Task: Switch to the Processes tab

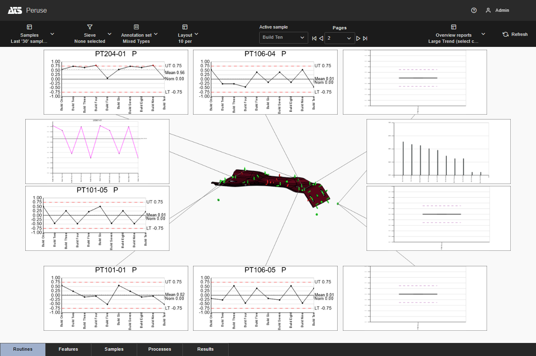Action: click(160, 349)
